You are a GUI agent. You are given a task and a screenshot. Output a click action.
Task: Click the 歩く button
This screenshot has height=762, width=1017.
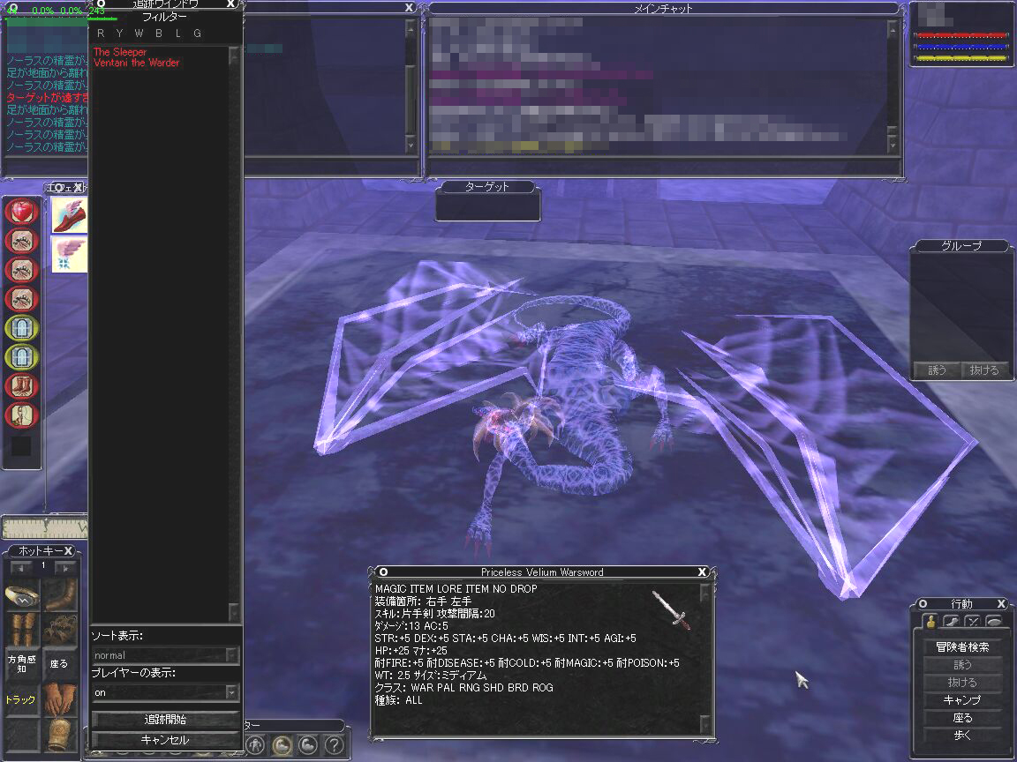pos(962,735)
